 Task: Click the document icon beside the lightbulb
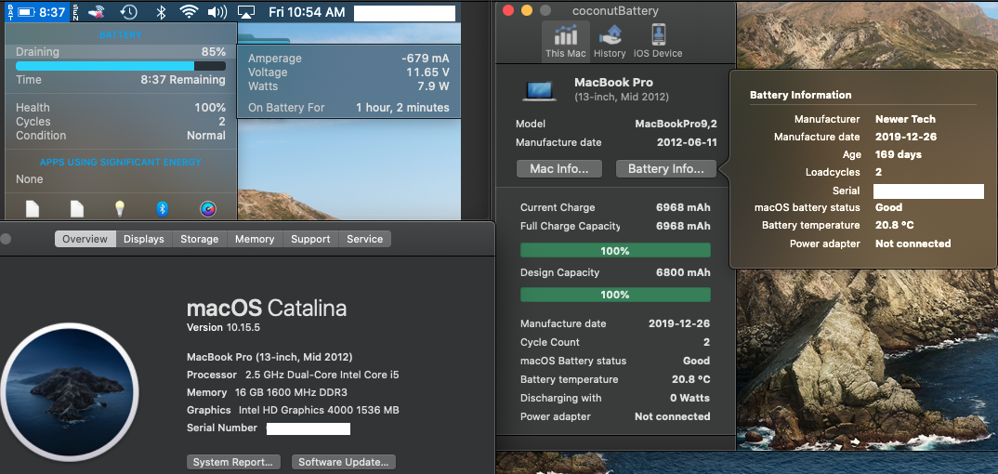point(76,208)
